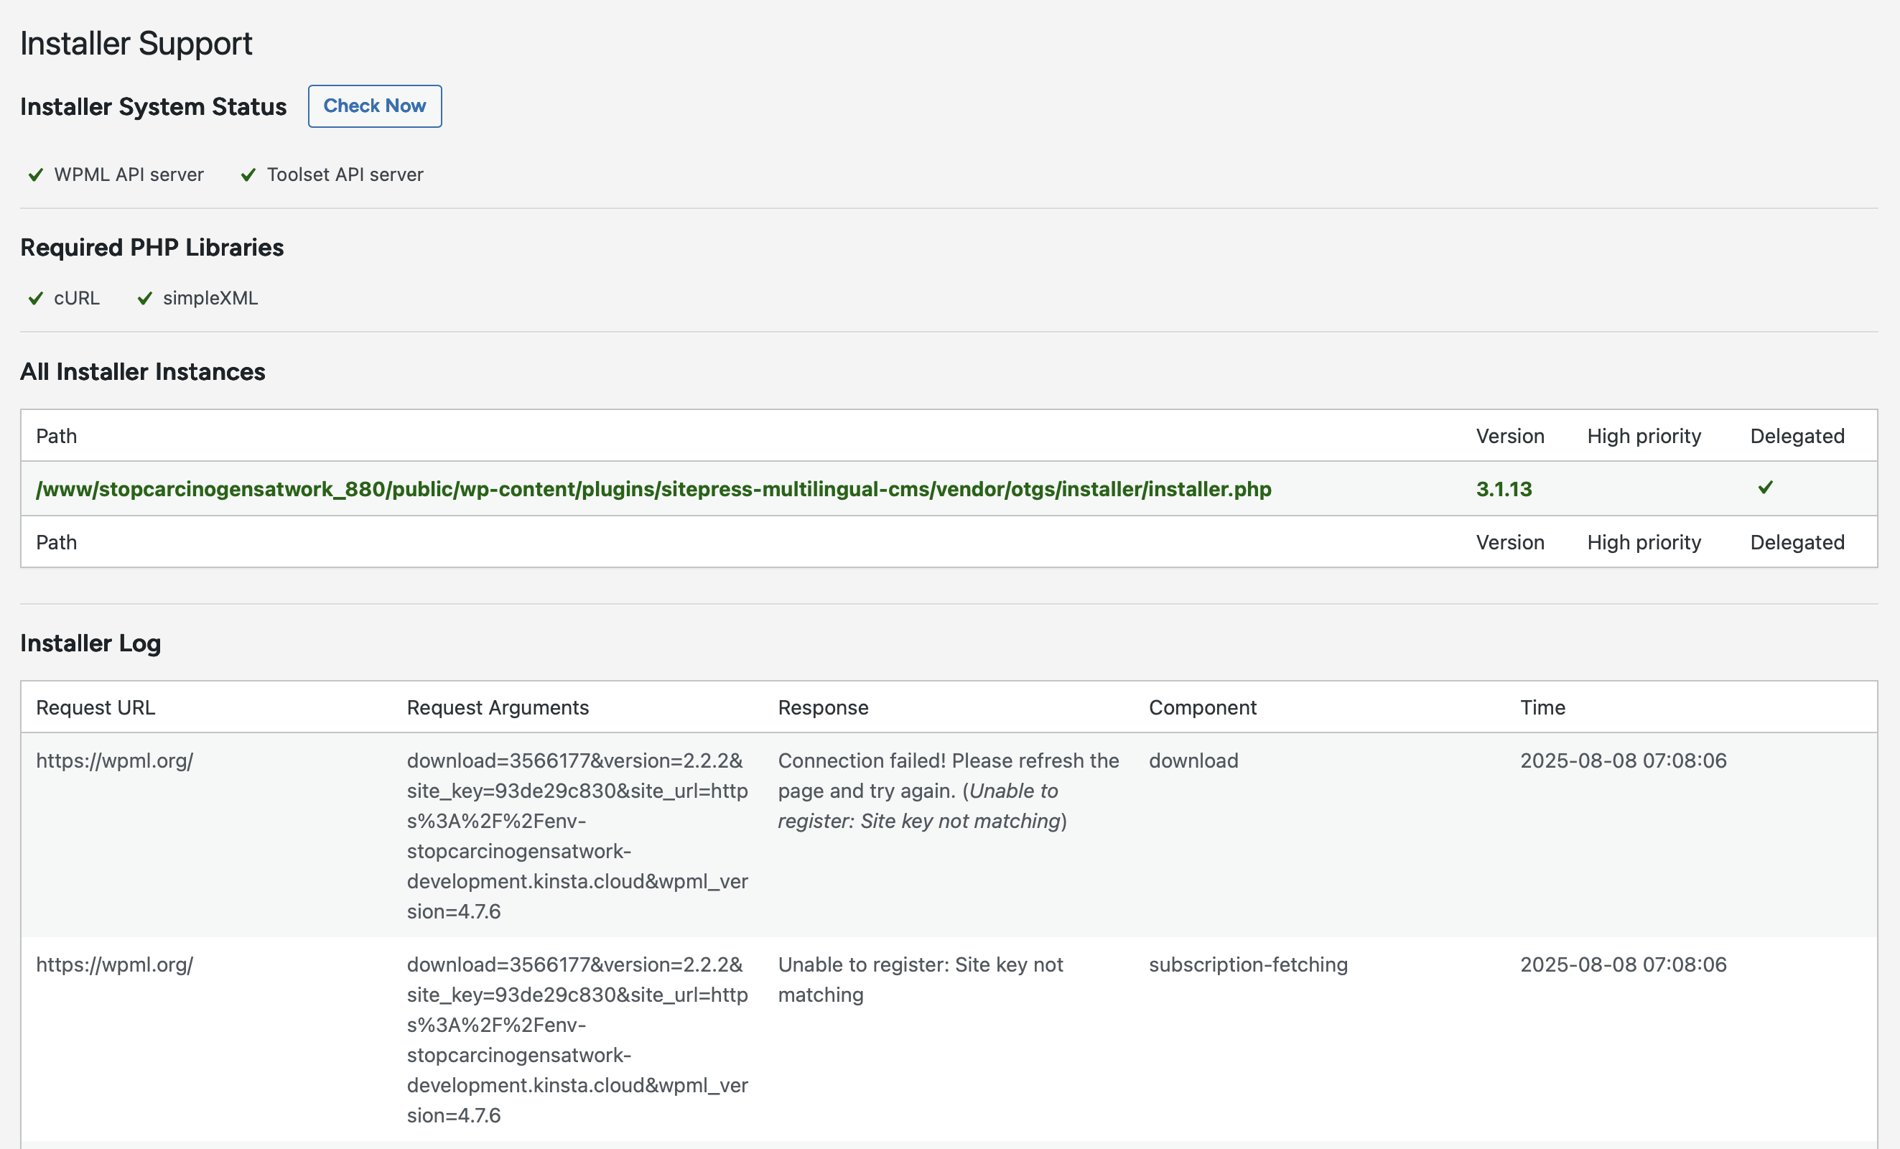Click the Request Arguments column header
The height and width of the screenshot is (1149, 1900).
coord(498,707)
